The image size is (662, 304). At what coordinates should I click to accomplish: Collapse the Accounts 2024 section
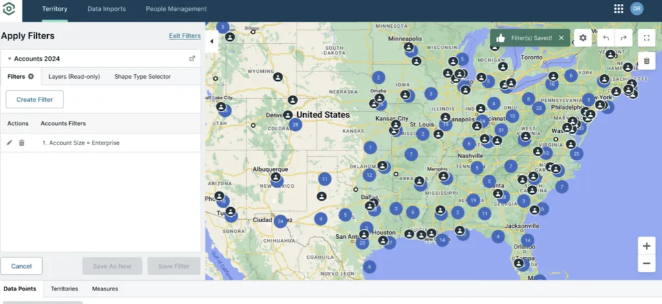(x=9, y=59)
